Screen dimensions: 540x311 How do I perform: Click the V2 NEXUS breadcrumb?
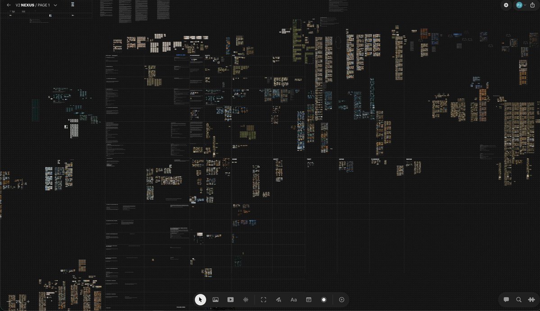click(x=25, y=5)
